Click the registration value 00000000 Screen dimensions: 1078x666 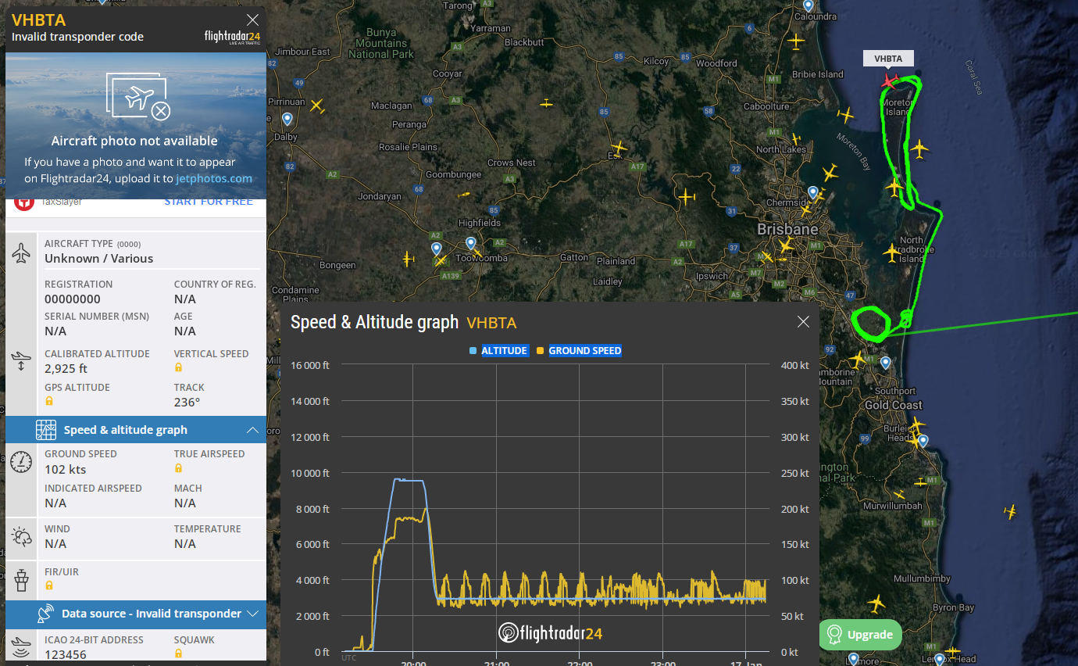click(x=73, y=299)
